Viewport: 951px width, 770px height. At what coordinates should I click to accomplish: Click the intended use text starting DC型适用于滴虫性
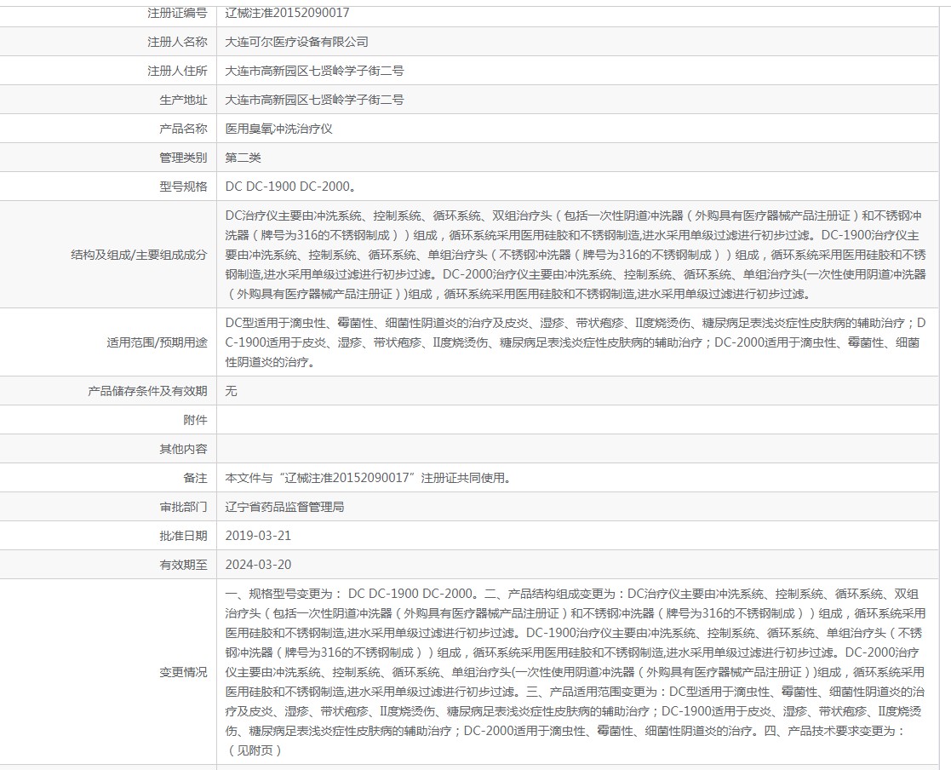[576, 342]
